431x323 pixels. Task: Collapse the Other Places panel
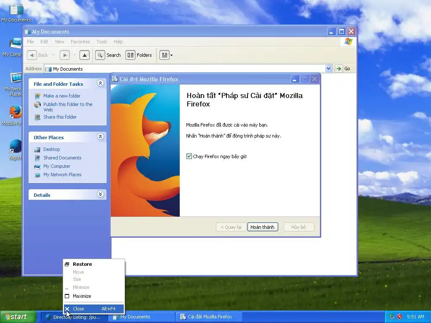tap(100, 137)
